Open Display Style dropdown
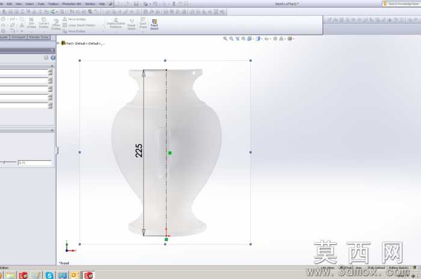Screen dimensions: 421x279 [259, 39]
